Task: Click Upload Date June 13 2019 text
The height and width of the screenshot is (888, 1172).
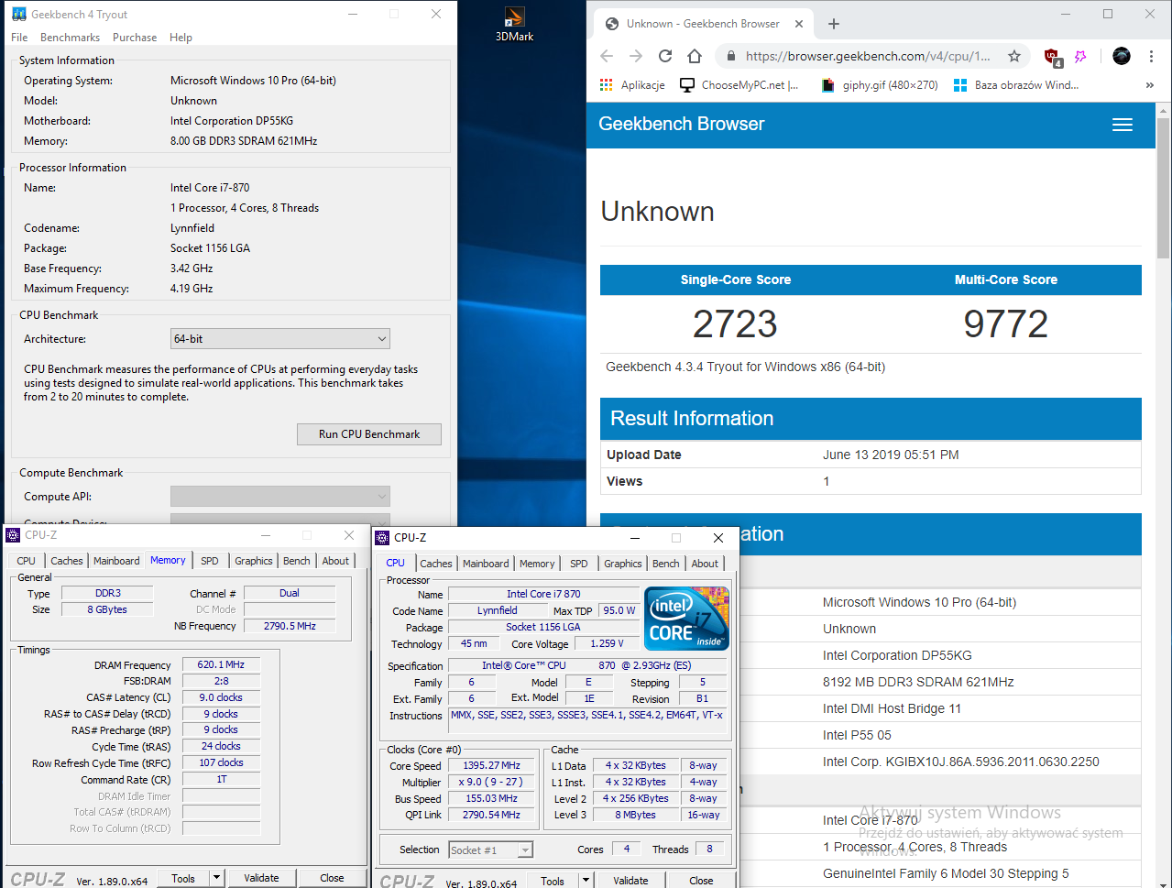Action: pos(891,455)
